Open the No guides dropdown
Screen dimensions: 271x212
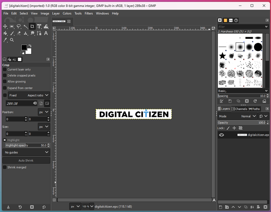(26, 152)
